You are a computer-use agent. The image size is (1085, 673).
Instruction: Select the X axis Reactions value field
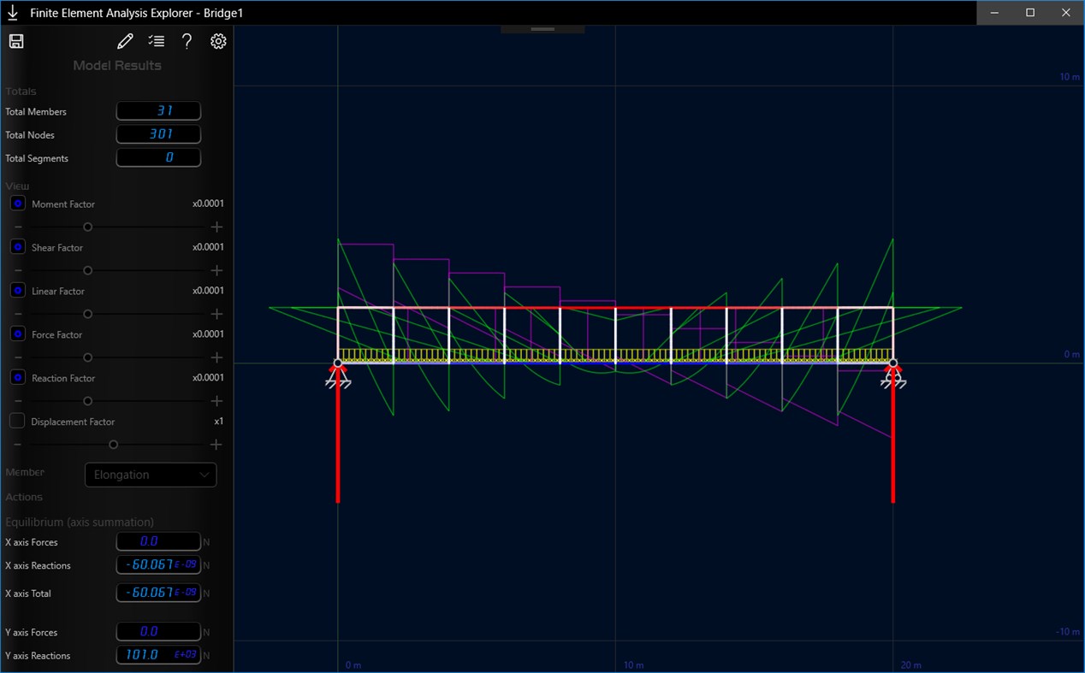click(158, 564)
